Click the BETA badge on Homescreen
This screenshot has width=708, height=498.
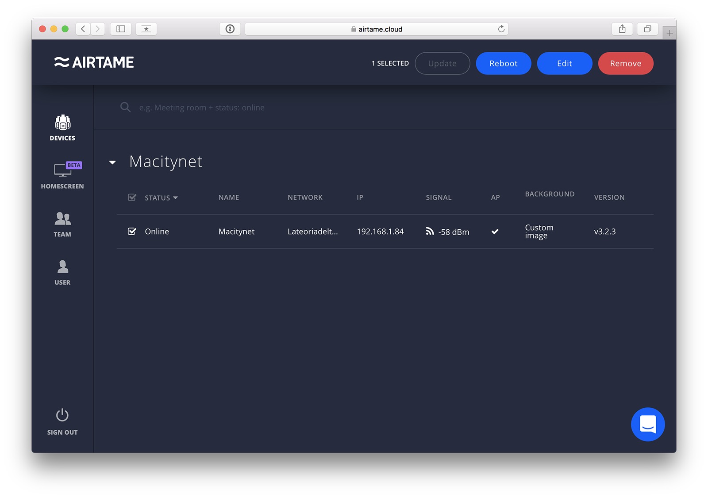tap(74, 165)
